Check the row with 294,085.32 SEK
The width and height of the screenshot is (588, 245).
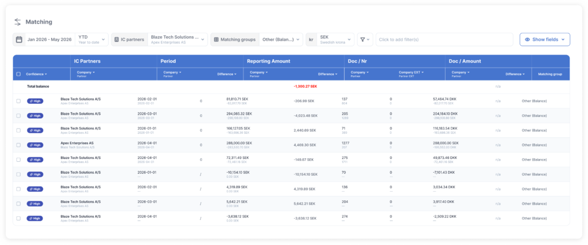click(x=19, y=116)
